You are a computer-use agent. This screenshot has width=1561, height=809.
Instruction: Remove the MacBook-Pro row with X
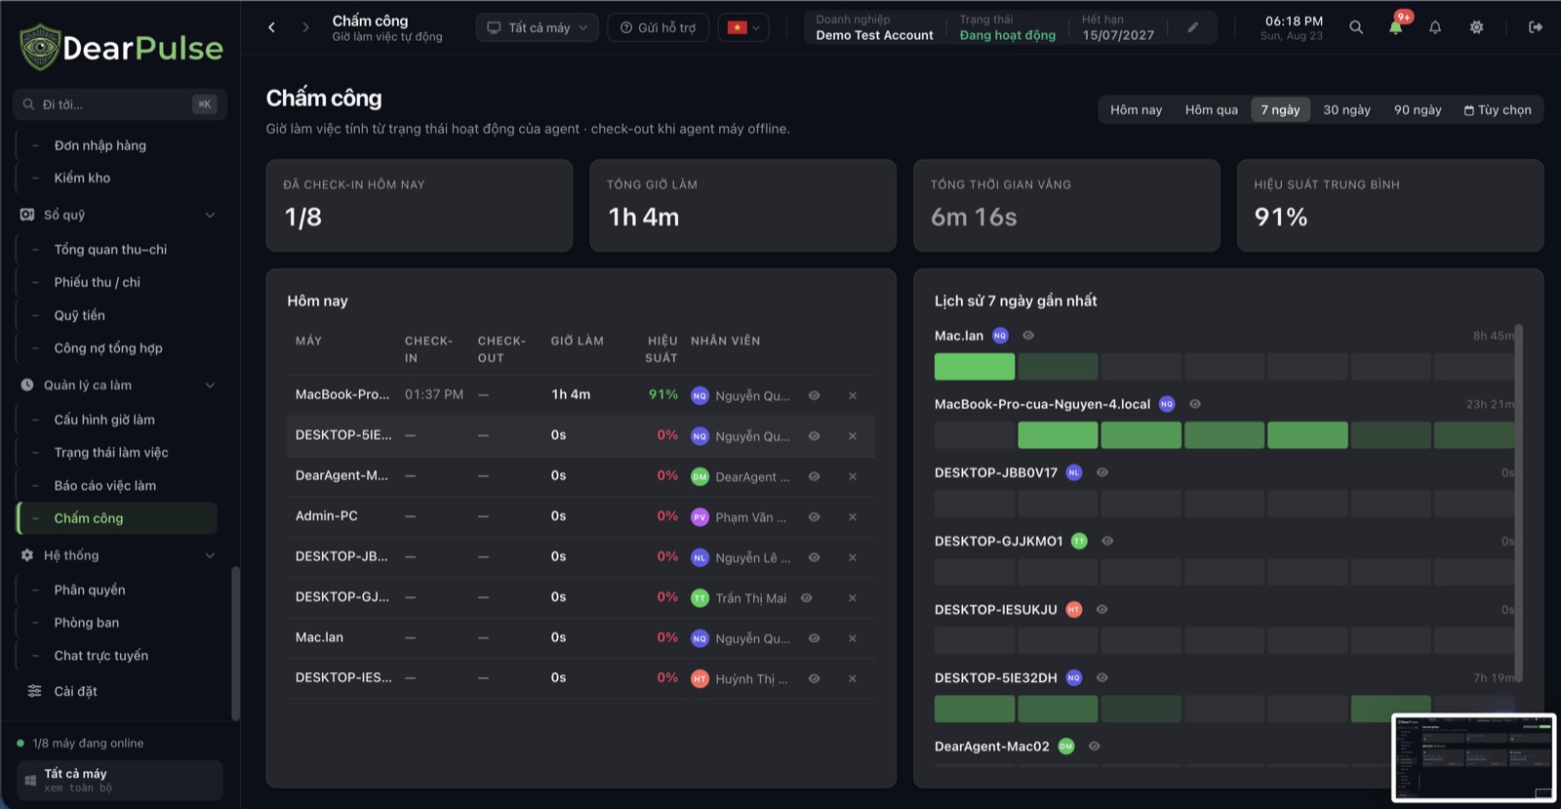click(853, 395)
